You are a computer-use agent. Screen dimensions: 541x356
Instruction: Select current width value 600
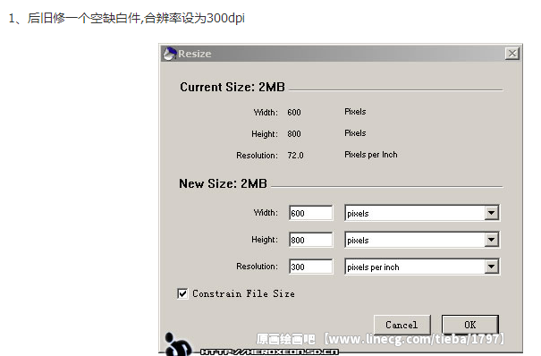pos(294,113)
